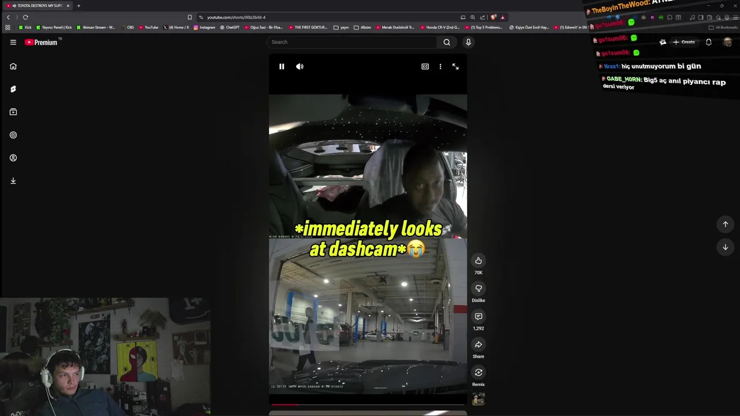740x416 pixels.
Task: Go to the next Short
Action: point(725,247)
